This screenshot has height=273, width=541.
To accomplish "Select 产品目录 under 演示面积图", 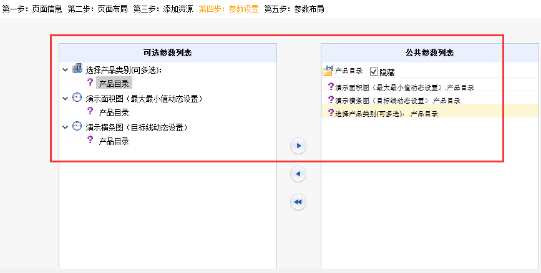I will [x=114, y=112].
